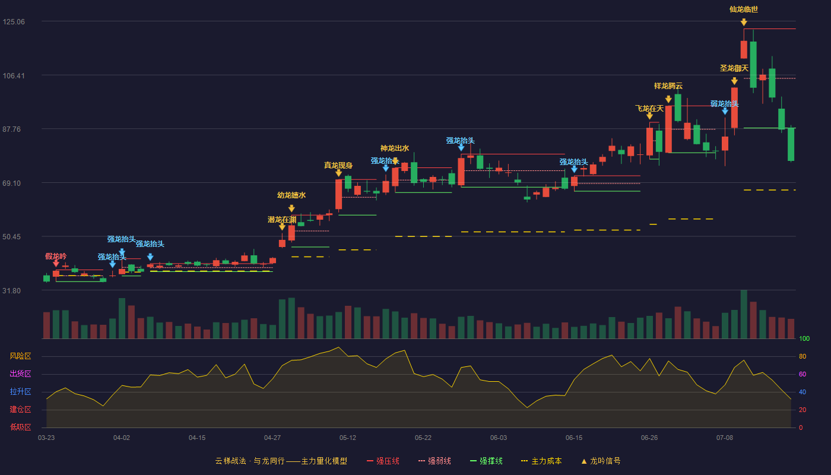Click the 强龙抬头 arrow above the 06-15 date
The height and width of the screenshot is (475, 831).
[x=574, y=169]
